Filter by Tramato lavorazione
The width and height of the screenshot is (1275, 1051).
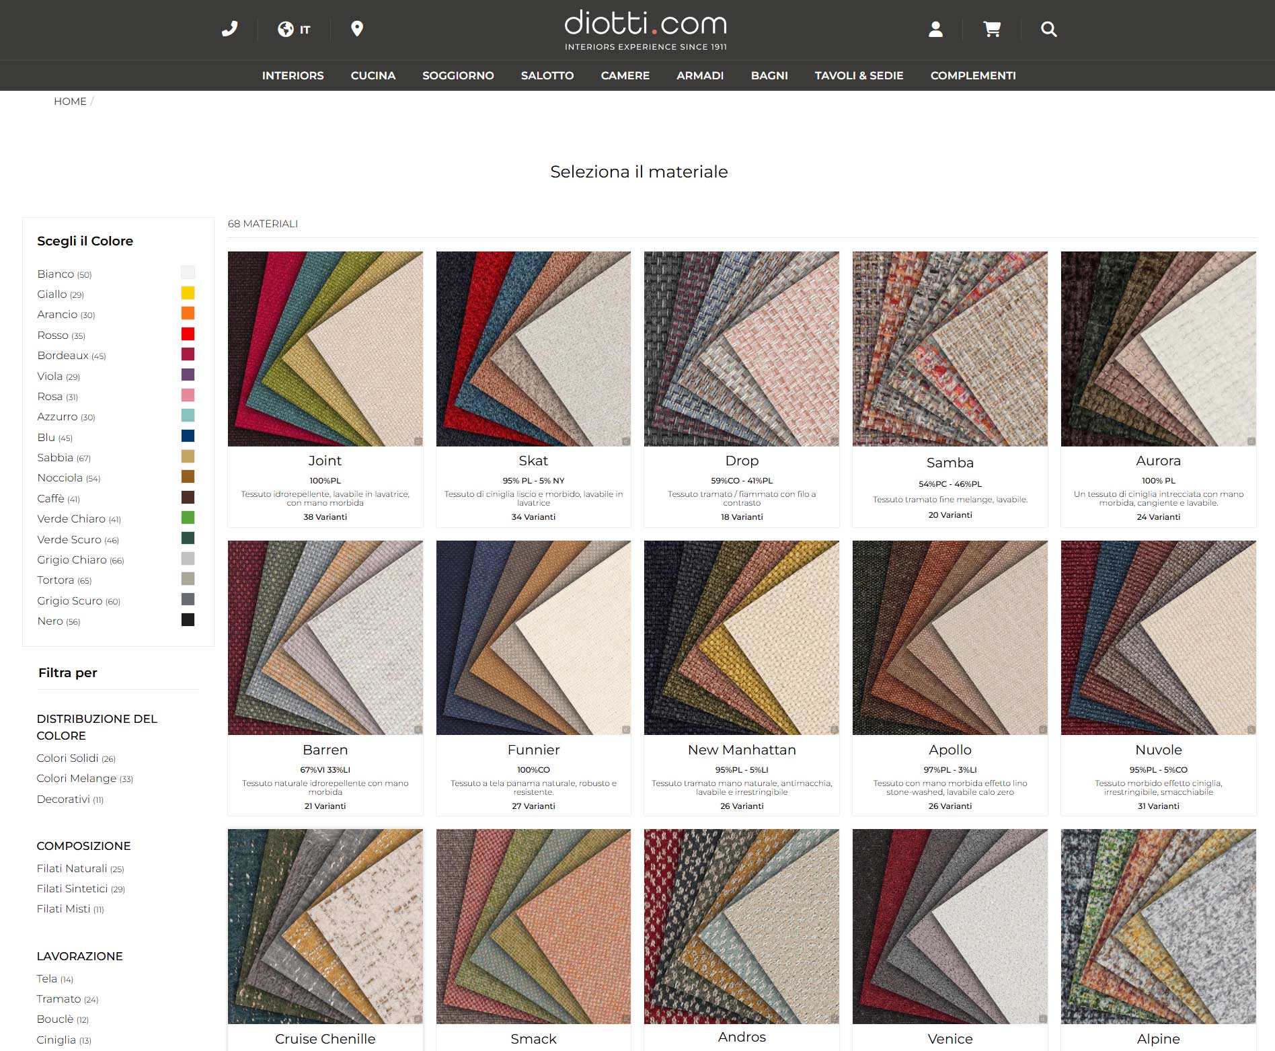(59, 999)
